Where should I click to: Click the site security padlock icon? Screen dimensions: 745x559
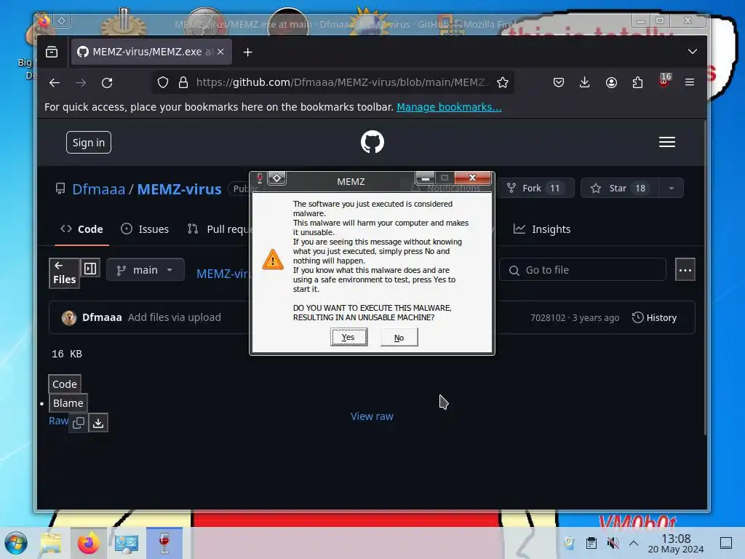pyautogui.click(x=183, y=83)
